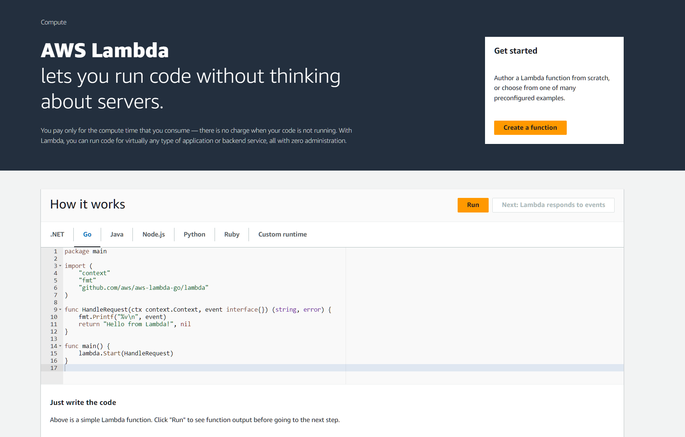
Task: Open the Java code tab
Action: [x=117, y=234]
